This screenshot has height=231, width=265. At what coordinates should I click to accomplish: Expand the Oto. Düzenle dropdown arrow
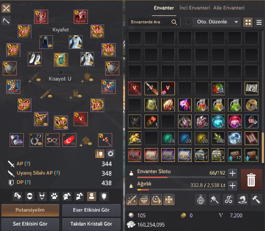click(x=236, y=22)
